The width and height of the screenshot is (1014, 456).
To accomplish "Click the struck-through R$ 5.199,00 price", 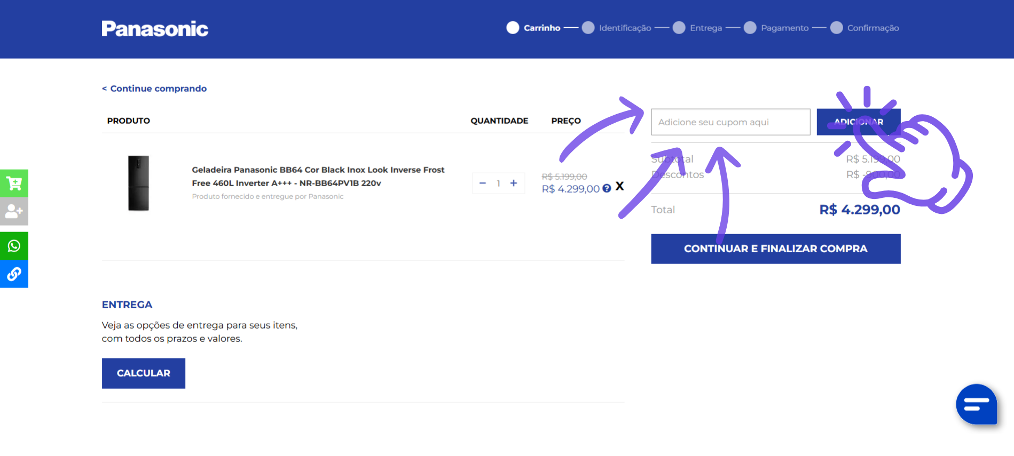I will (564, 177).
